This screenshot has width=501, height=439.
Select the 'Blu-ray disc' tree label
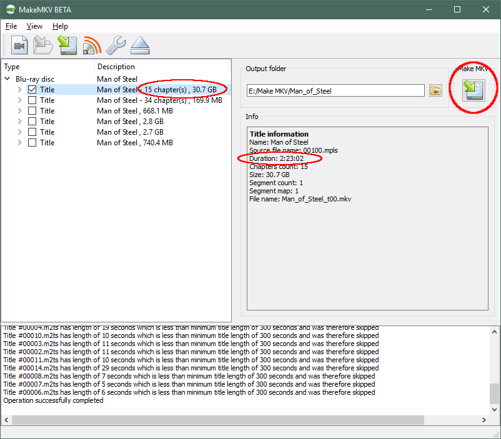[35, 79]
